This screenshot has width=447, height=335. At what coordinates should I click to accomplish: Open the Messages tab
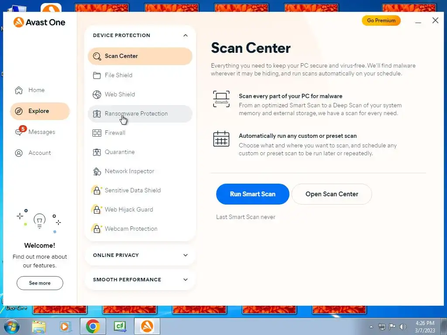[40, 132]
